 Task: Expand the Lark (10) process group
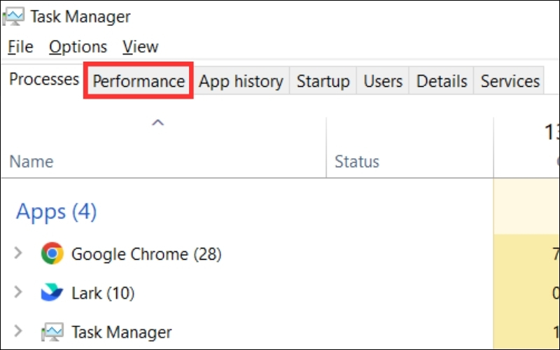pos(19,293)
